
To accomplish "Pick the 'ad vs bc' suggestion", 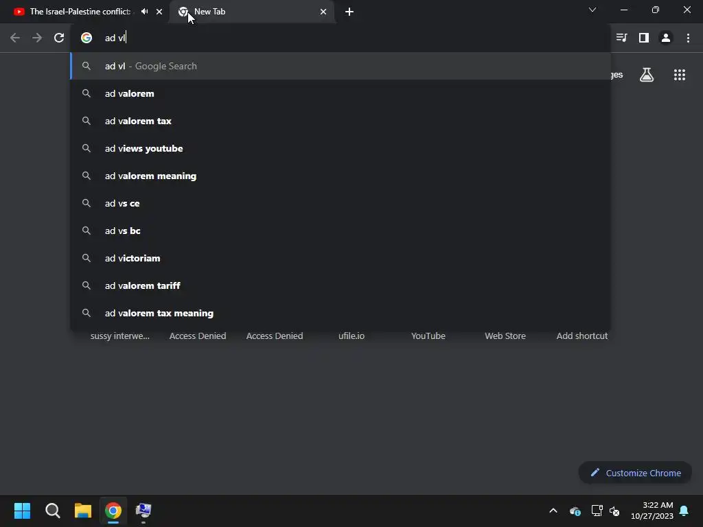I will click(x=341, y=231).
